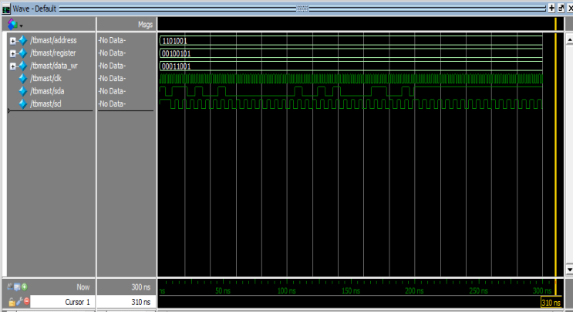Image resolution: width=573 pixels, height=312 pixels.
Task: Click the -No Data- value for address
Action: coord(112,40)
